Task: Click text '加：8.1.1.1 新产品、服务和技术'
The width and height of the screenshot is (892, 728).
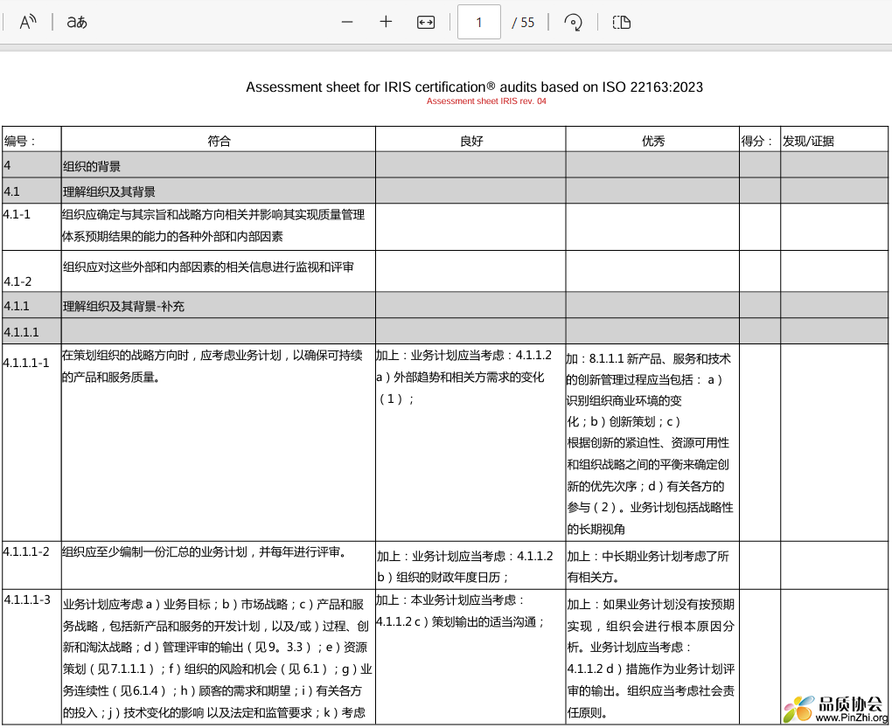Action: click(x=649, y=358)
